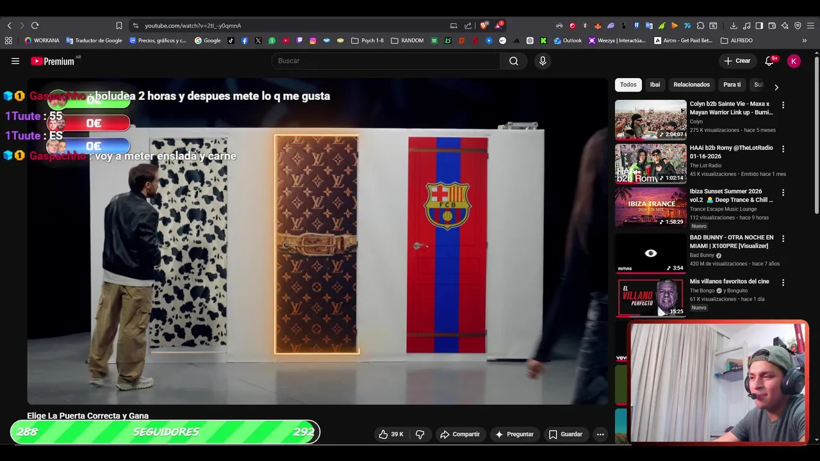Screen dimensions: 820x461
Task: Open The Lot Radio channel link
Action: tap(705, 165)
